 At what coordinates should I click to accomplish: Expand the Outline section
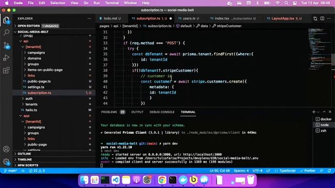pos(24,154)
